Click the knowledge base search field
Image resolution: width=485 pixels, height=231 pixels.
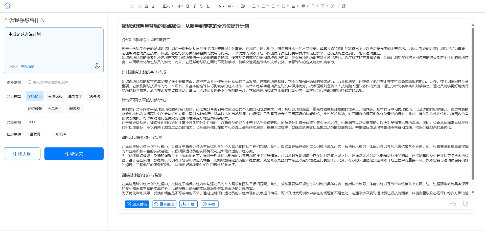64,82
